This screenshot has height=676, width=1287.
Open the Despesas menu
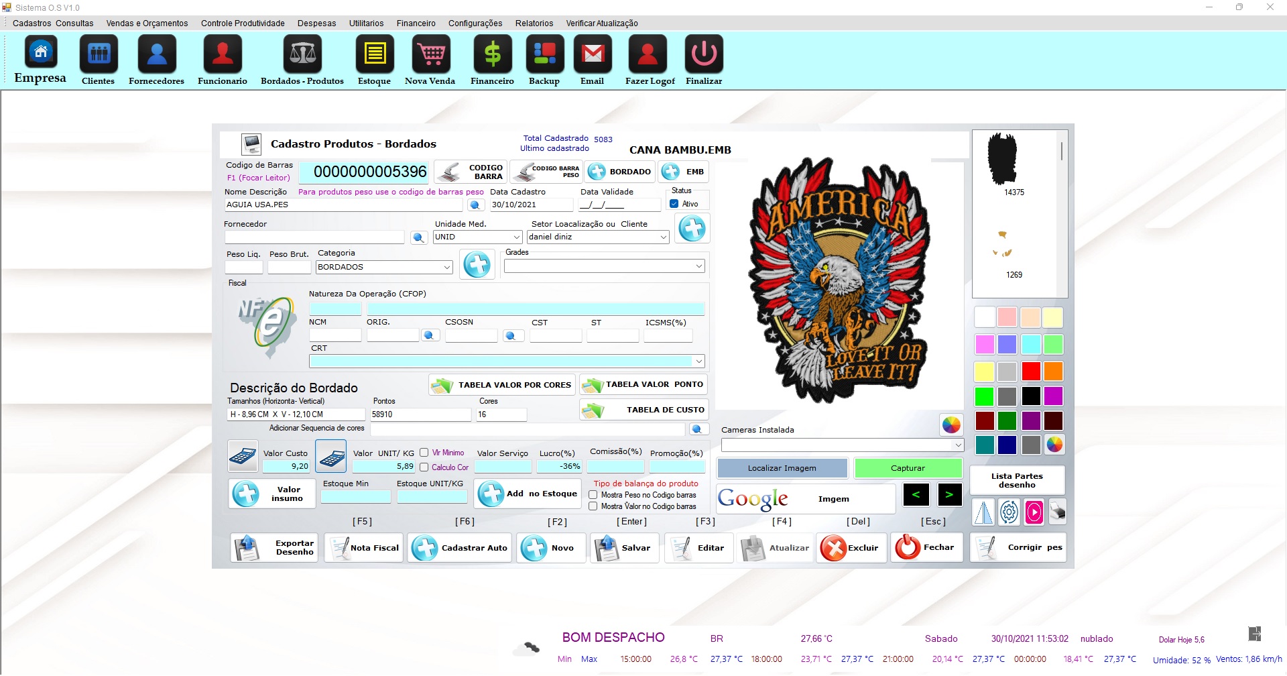coord(316,23)
